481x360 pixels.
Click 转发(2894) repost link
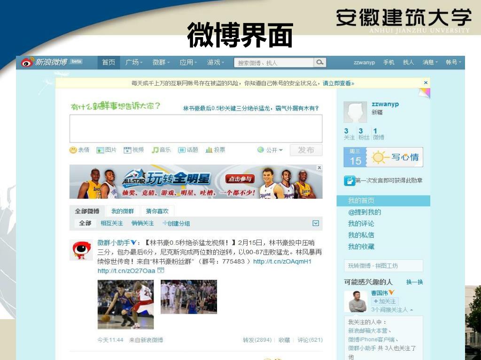(257, 340)
